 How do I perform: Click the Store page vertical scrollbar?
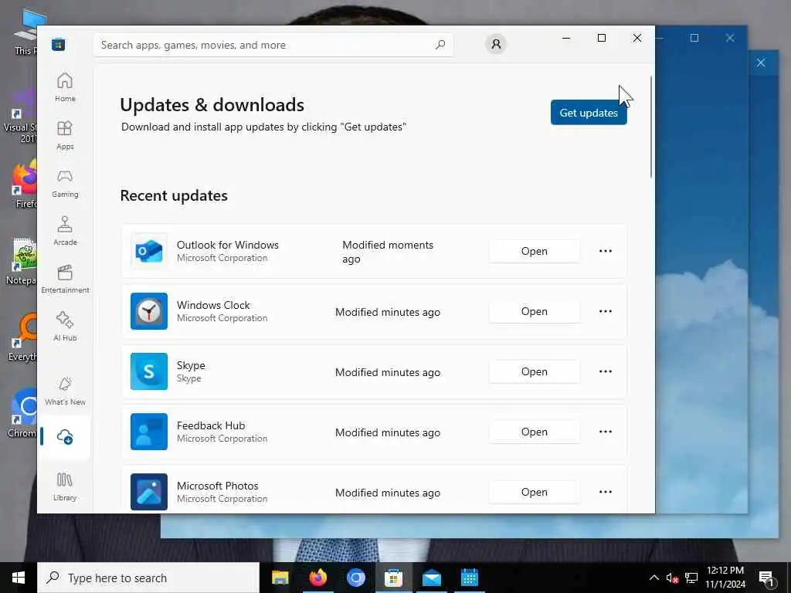(x=651, y=127)
